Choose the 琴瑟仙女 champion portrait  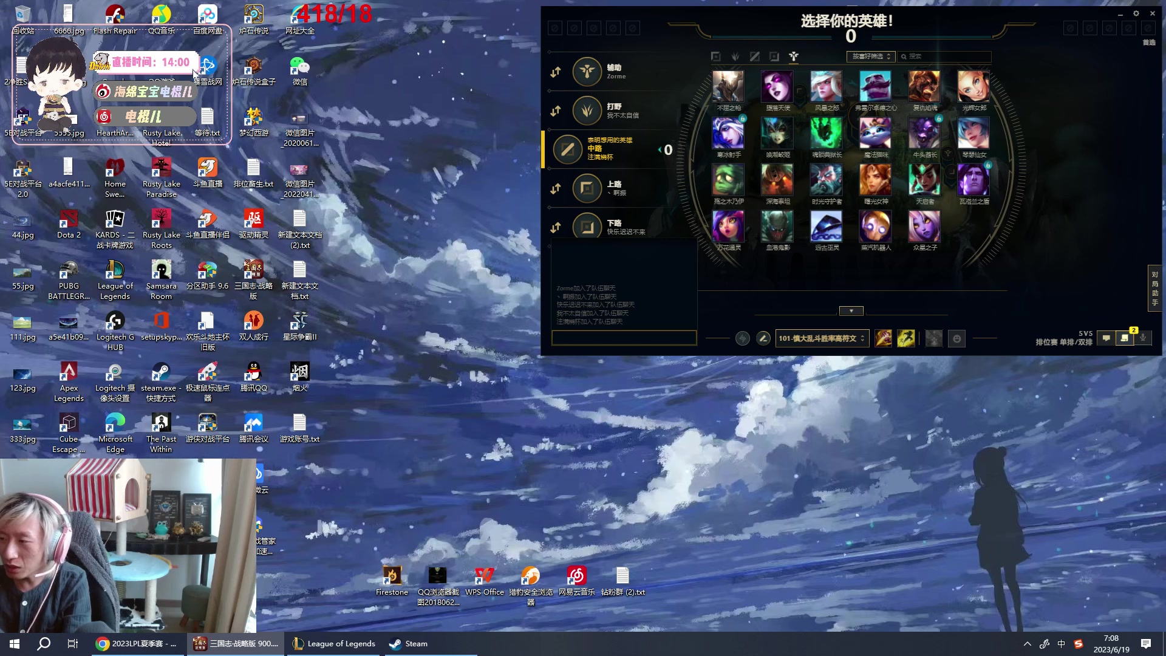click(x=973, y=133)
